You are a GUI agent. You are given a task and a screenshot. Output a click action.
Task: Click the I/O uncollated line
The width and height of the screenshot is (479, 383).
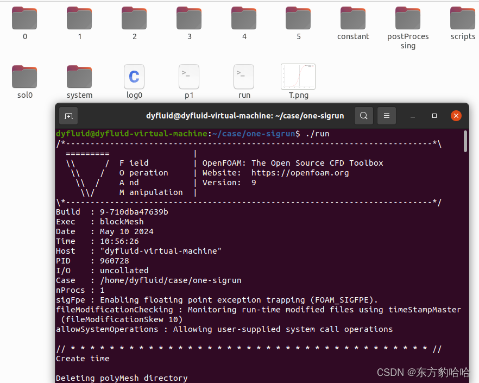(x=102, y=271)
